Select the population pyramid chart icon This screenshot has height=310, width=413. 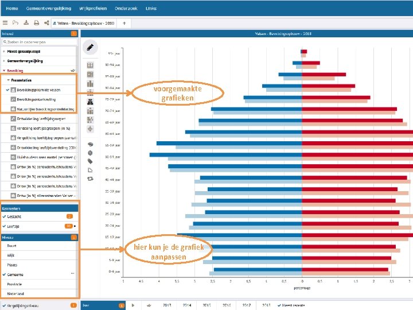tap(90, 102)
